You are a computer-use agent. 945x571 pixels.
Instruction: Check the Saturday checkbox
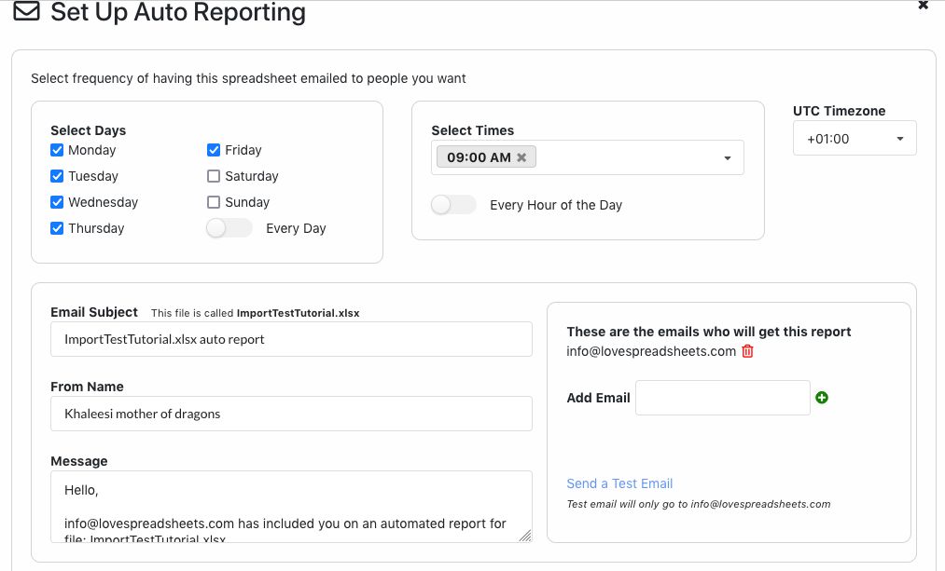point(214,176)
